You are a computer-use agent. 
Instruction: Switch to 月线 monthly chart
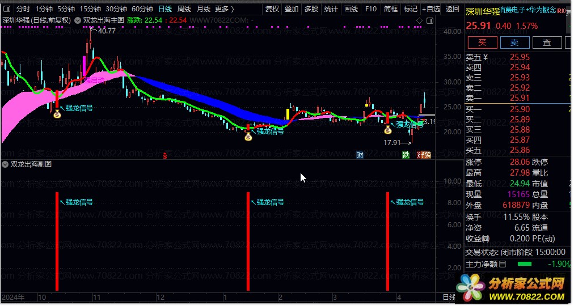204,8
